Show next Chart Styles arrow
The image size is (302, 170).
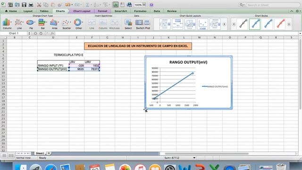pyautogui.click(x=289, y=24)
